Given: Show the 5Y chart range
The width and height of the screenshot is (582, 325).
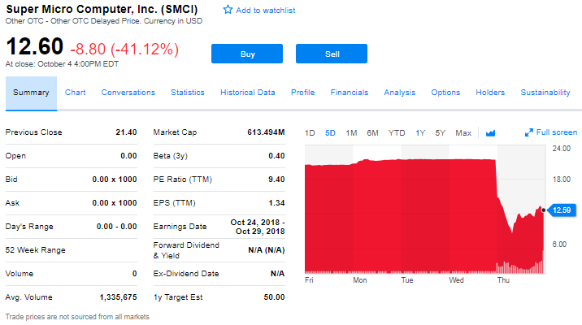Looking at the screenshot, I should (x=441, y=132).
